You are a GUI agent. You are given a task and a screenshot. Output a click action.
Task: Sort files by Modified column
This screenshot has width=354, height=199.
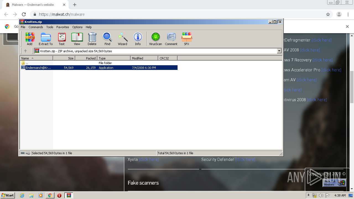click(x=144, y=58)
